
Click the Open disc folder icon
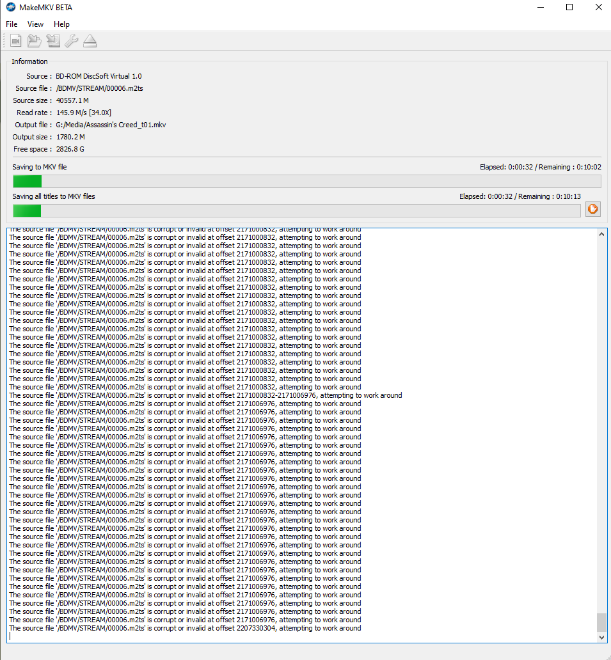pos(35,42)
